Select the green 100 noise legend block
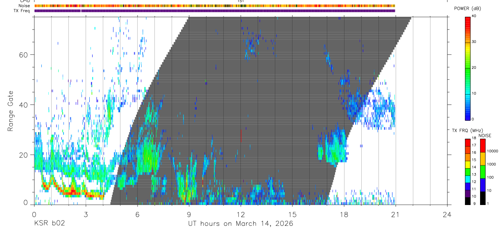This screenshot has width=503, height=232. coord(483,172)
